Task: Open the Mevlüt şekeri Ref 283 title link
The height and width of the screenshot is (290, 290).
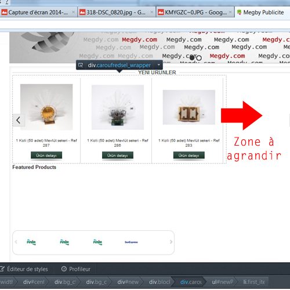Action: tap(189, 143)
